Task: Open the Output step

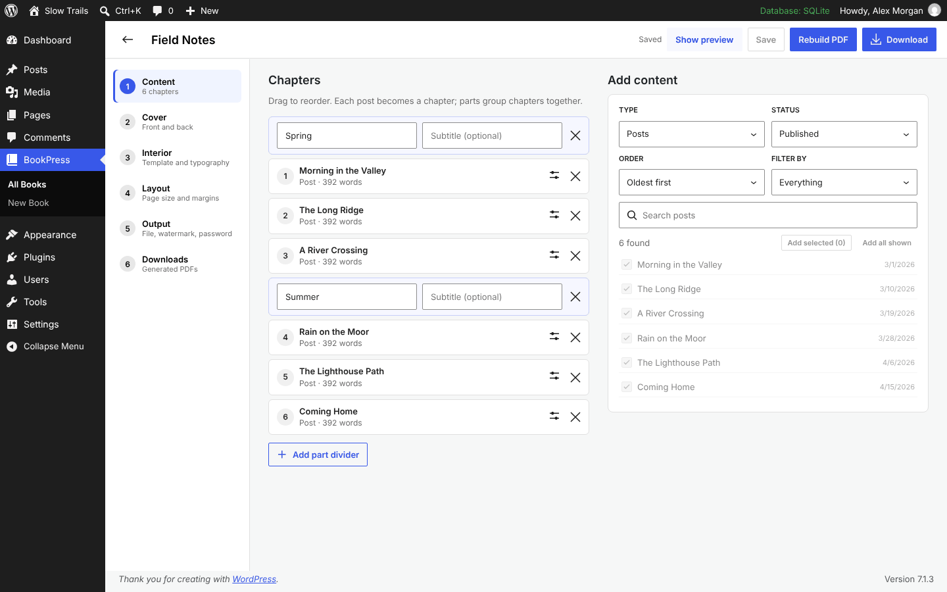Action: [x=178, y=228]
